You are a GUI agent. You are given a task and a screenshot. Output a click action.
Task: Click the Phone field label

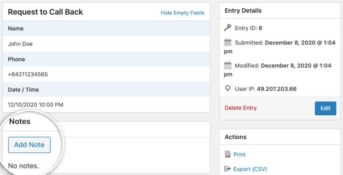pyautogui.click(x=16, y=59)
